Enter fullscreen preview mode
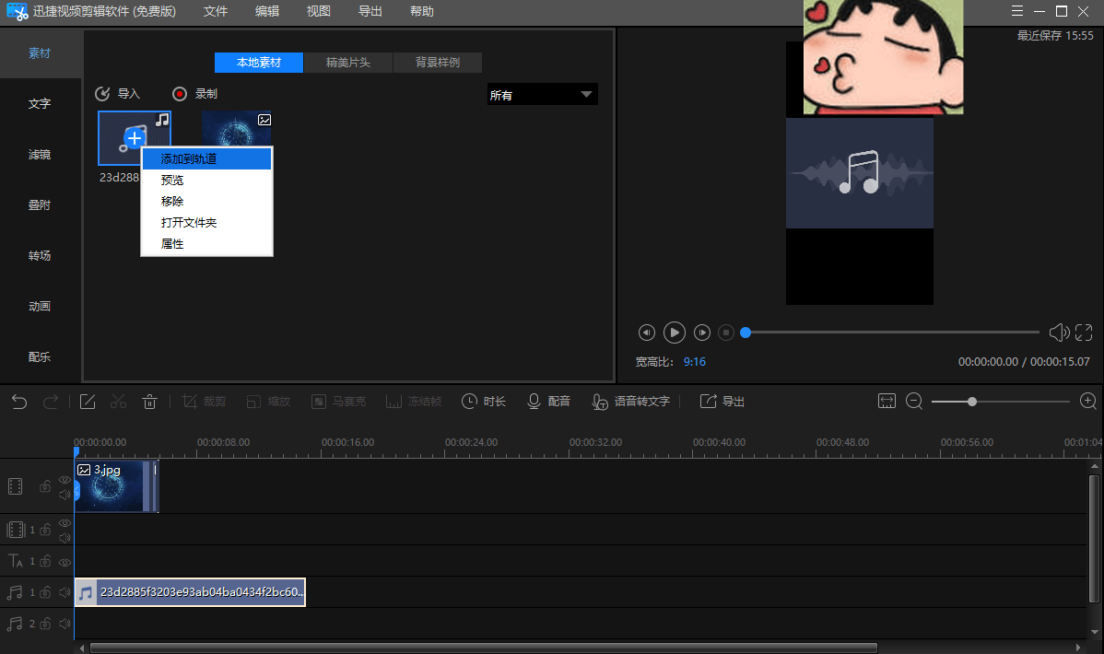Screen dimensions: 1104x654 pos(1084,333)
